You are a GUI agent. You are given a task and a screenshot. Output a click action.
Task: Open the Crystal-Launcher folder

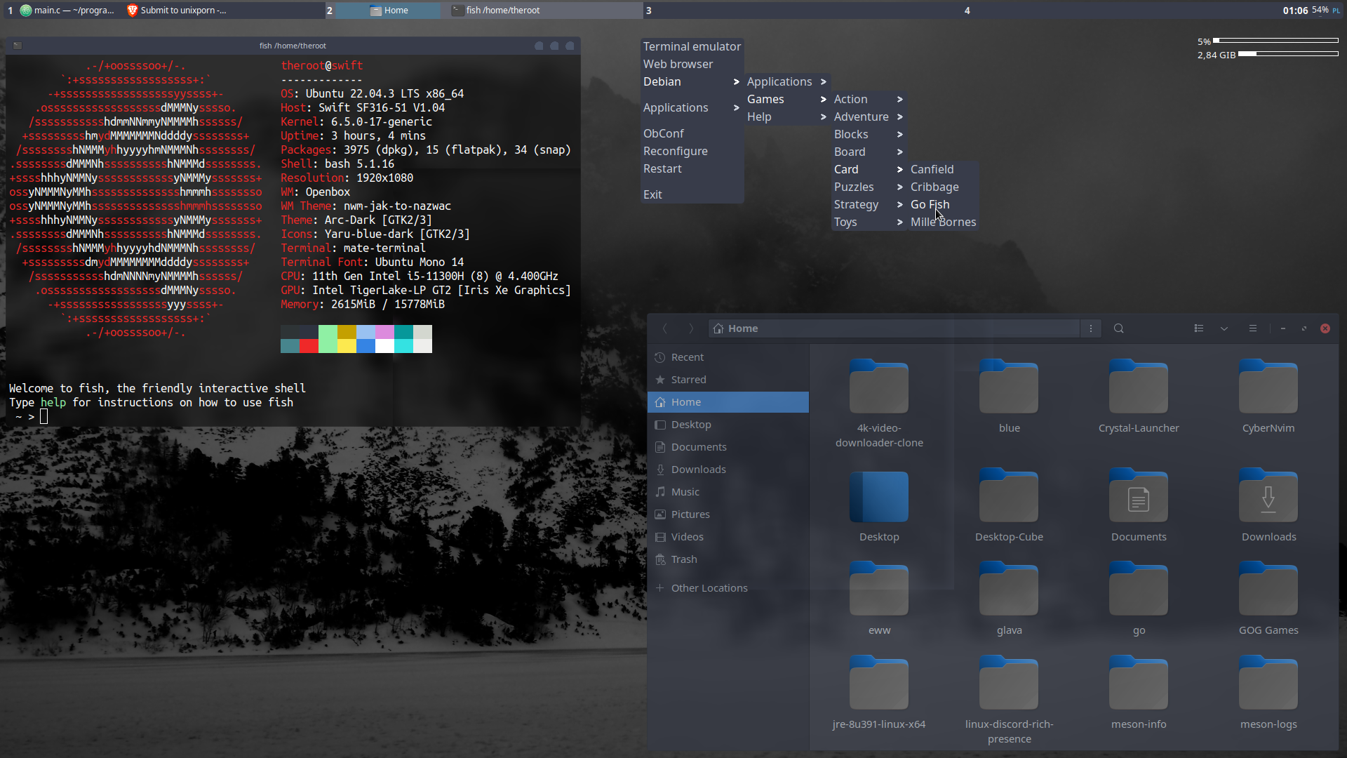pos(1139,387)
